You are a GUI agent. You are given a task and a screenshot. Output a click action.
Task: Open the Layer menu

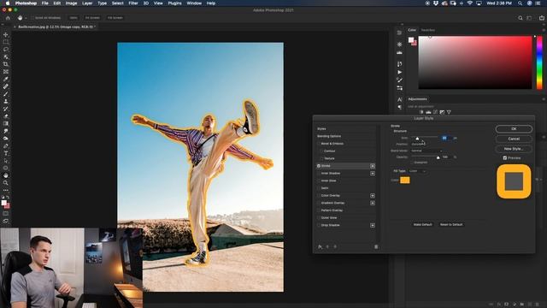tap(87, 3)
